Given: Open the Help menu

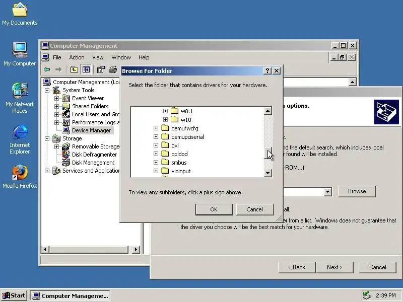Looking at the screenshot, I should coord(144,57).
